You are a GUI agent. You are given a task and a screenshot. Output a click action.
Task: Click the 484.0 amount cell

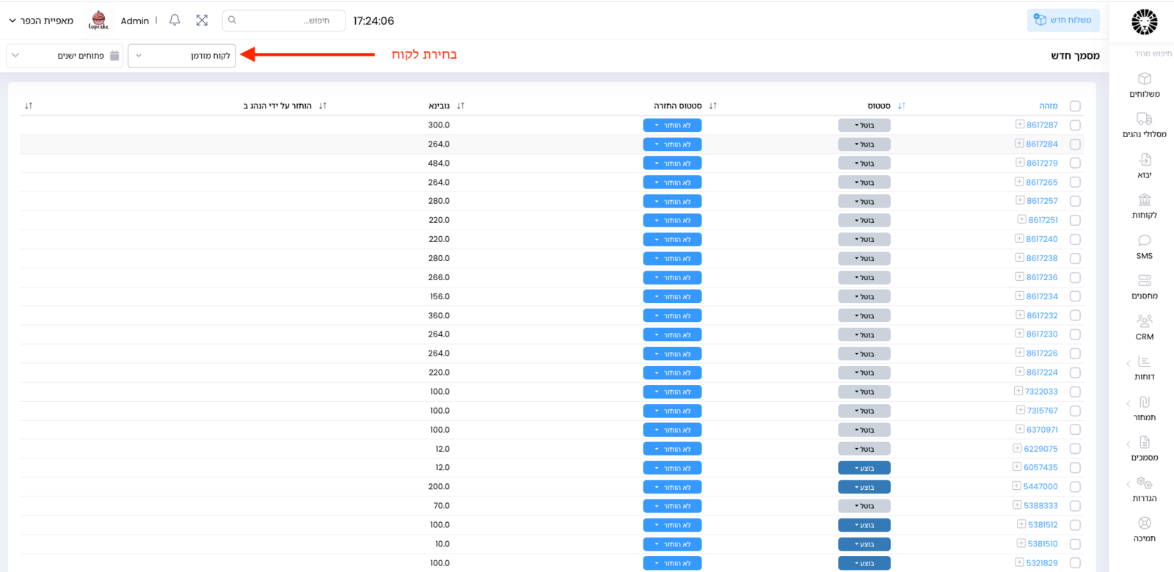click(439, 163)
